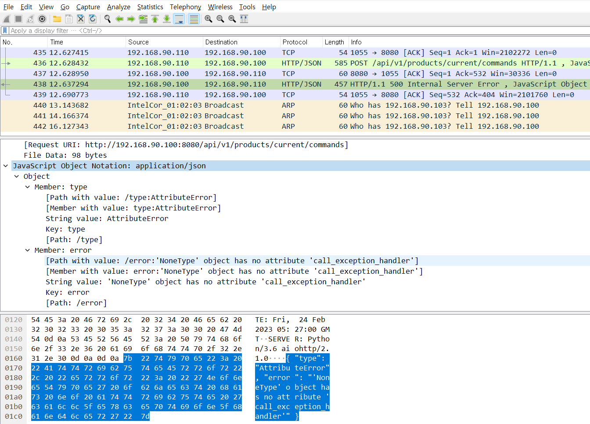Open the Tools menu
Screen dimensions: 590x424
tap(247, 7)
